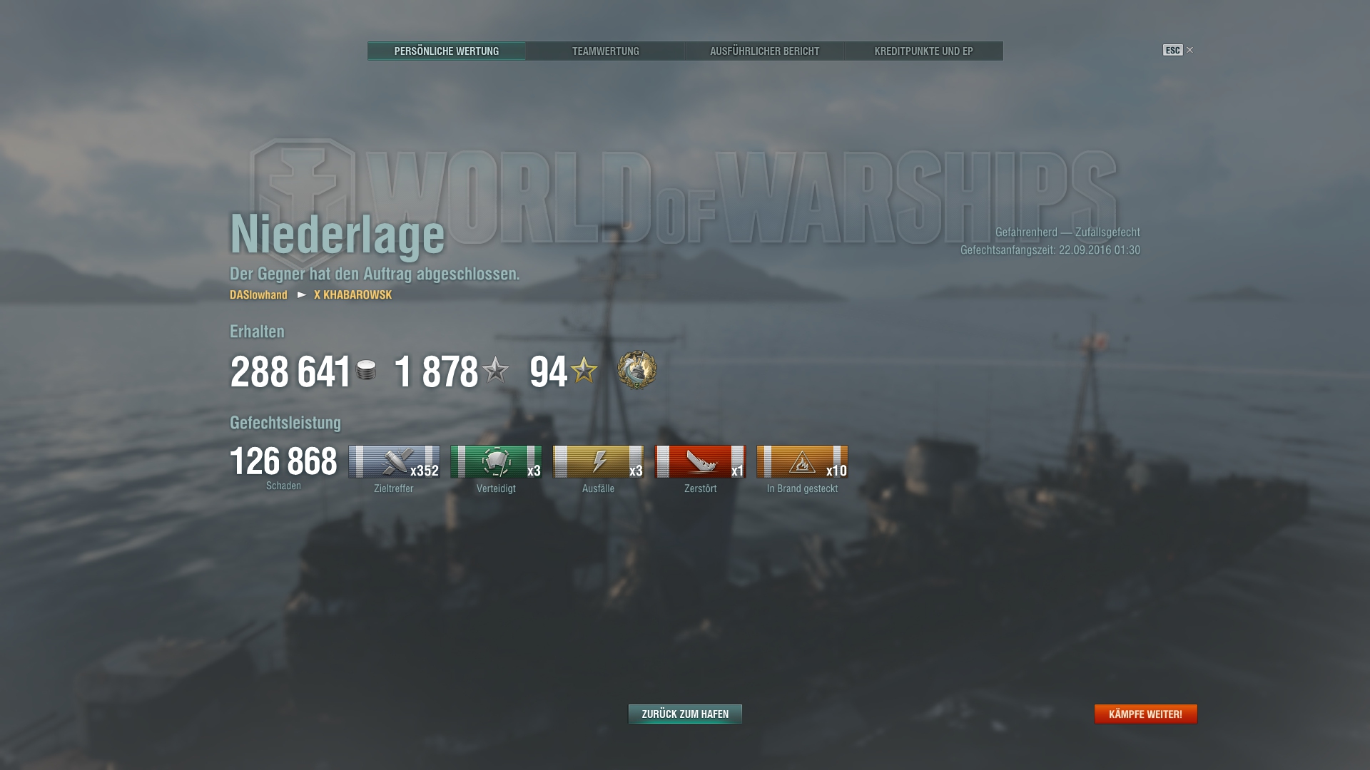This screenshot has width=1370, height=770.
Task: Click the silver credits coin icon
Action: click(x=366, y=370)
